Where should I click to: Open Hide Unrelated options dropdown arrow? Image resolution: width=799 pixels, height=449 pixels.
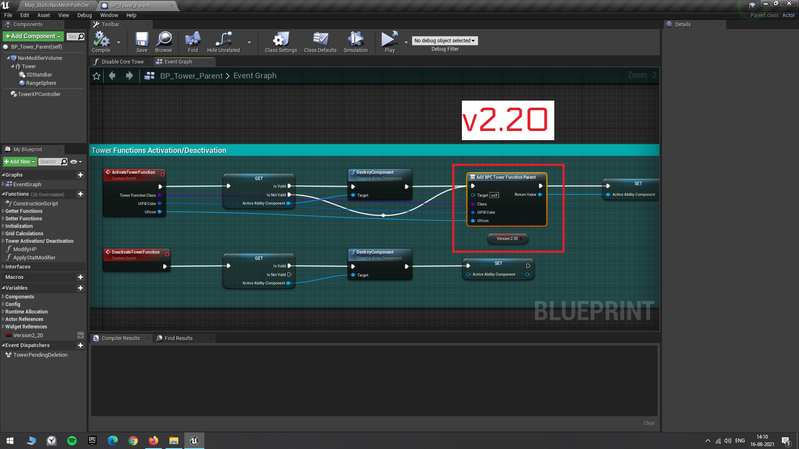[x=249, y=42]
